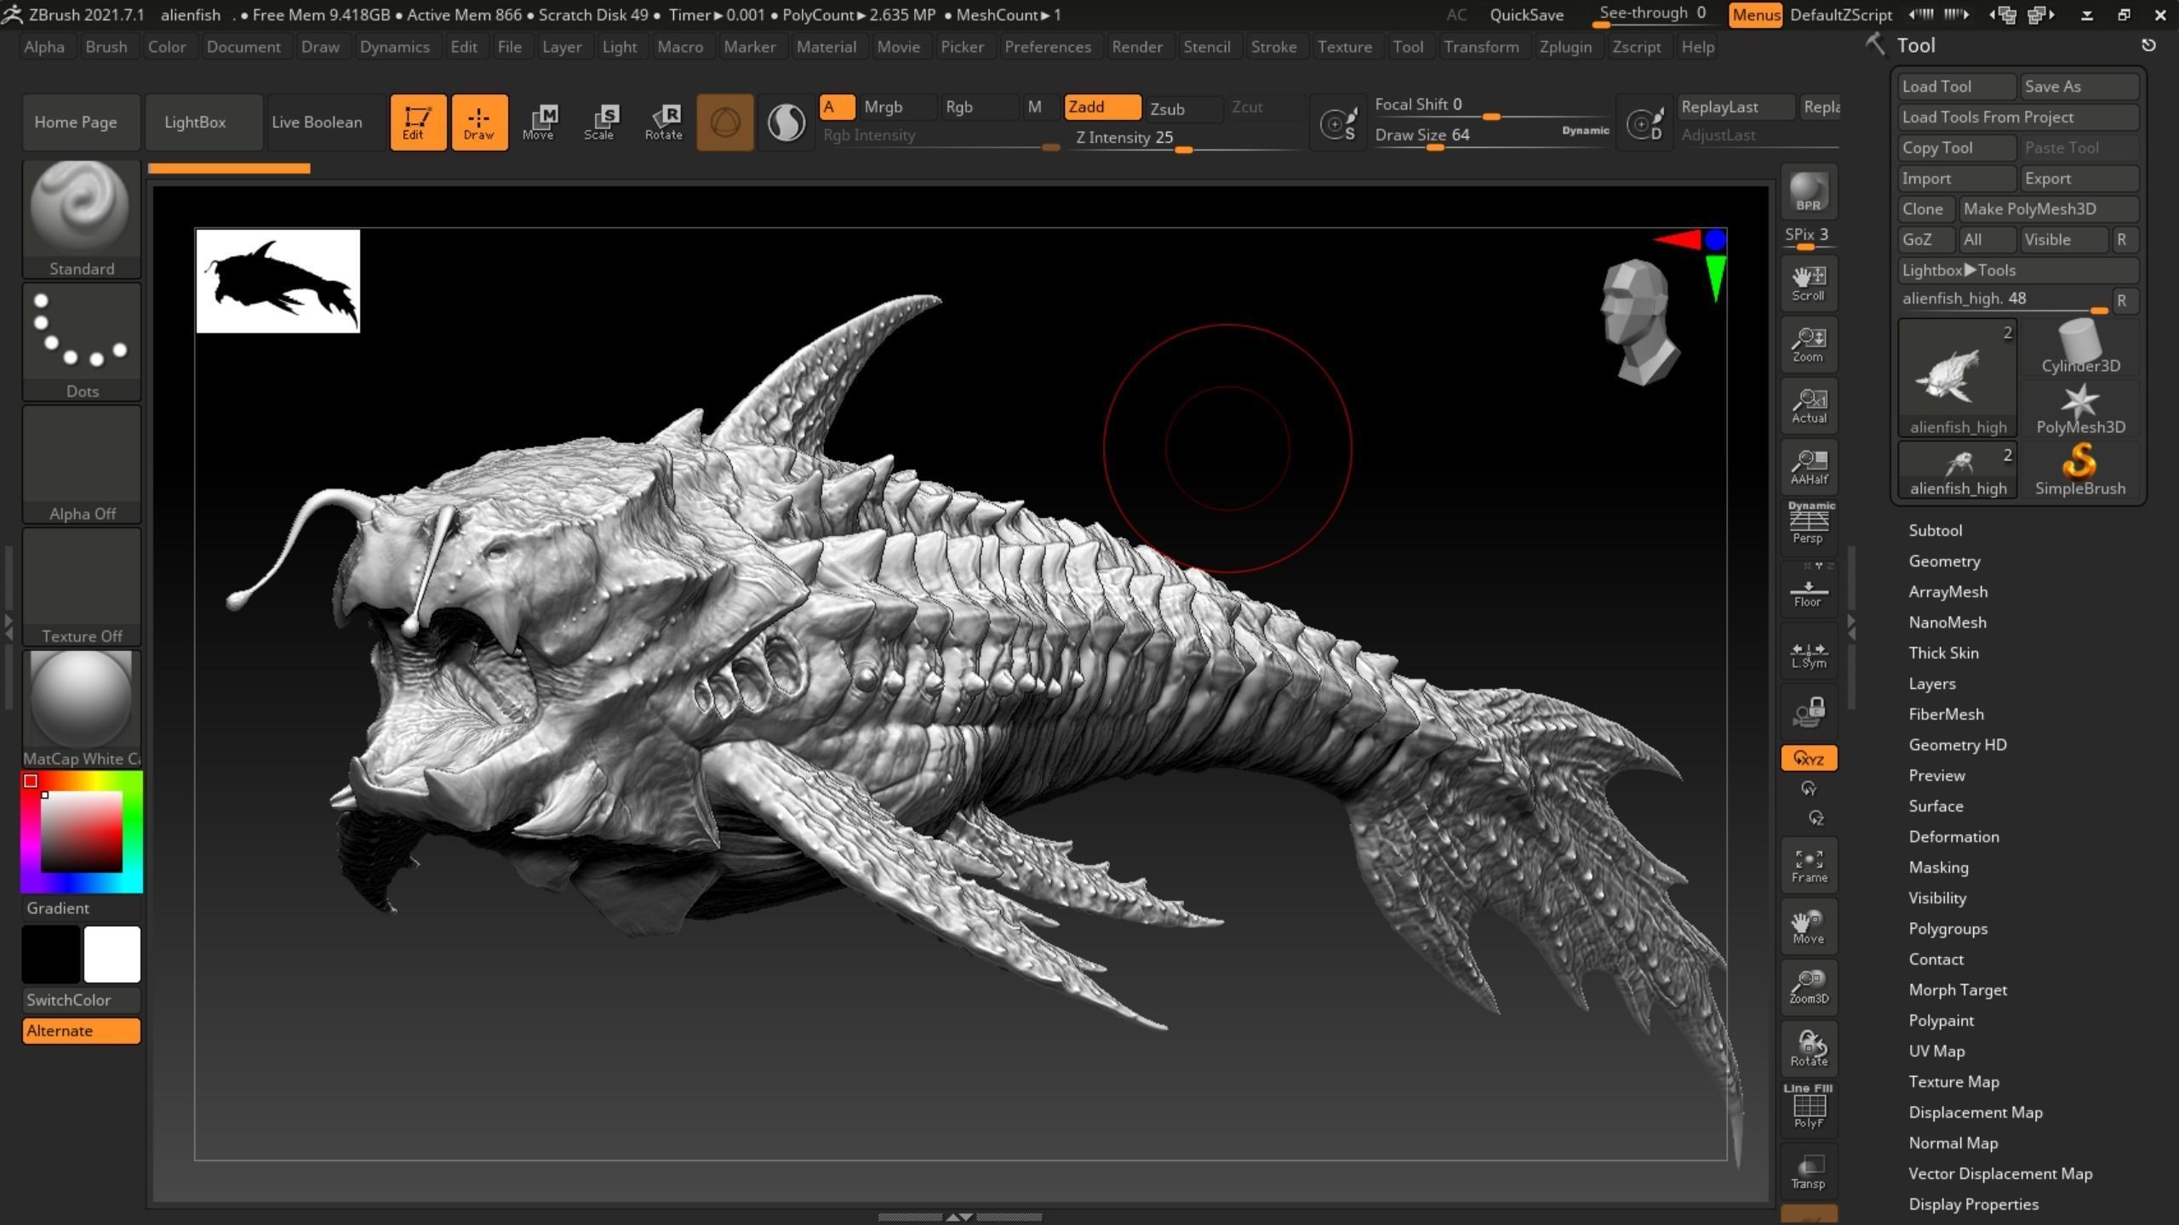Screen dimensions: 2179x1225
Task: Click the Export button
Action: 2079,178
